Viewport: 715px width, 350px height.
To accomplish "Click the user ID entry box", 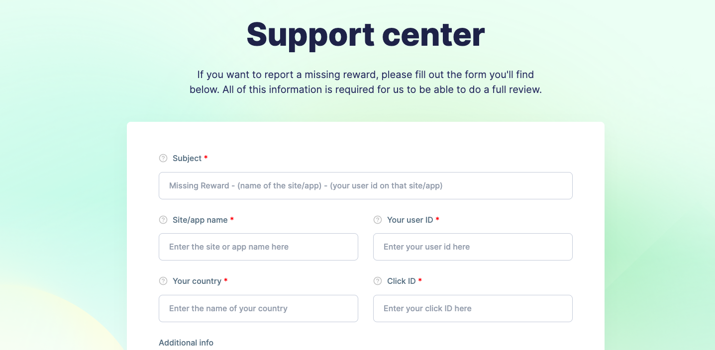I will (x=472, y=247).
